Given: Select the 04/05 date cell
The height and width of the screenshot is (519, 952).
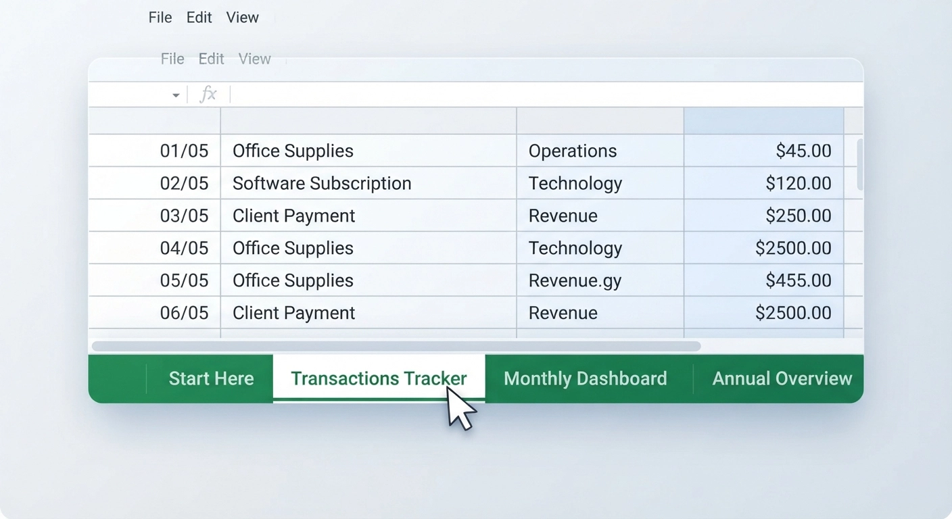Looking at the screenshot, I should click(x=154, y=248).
